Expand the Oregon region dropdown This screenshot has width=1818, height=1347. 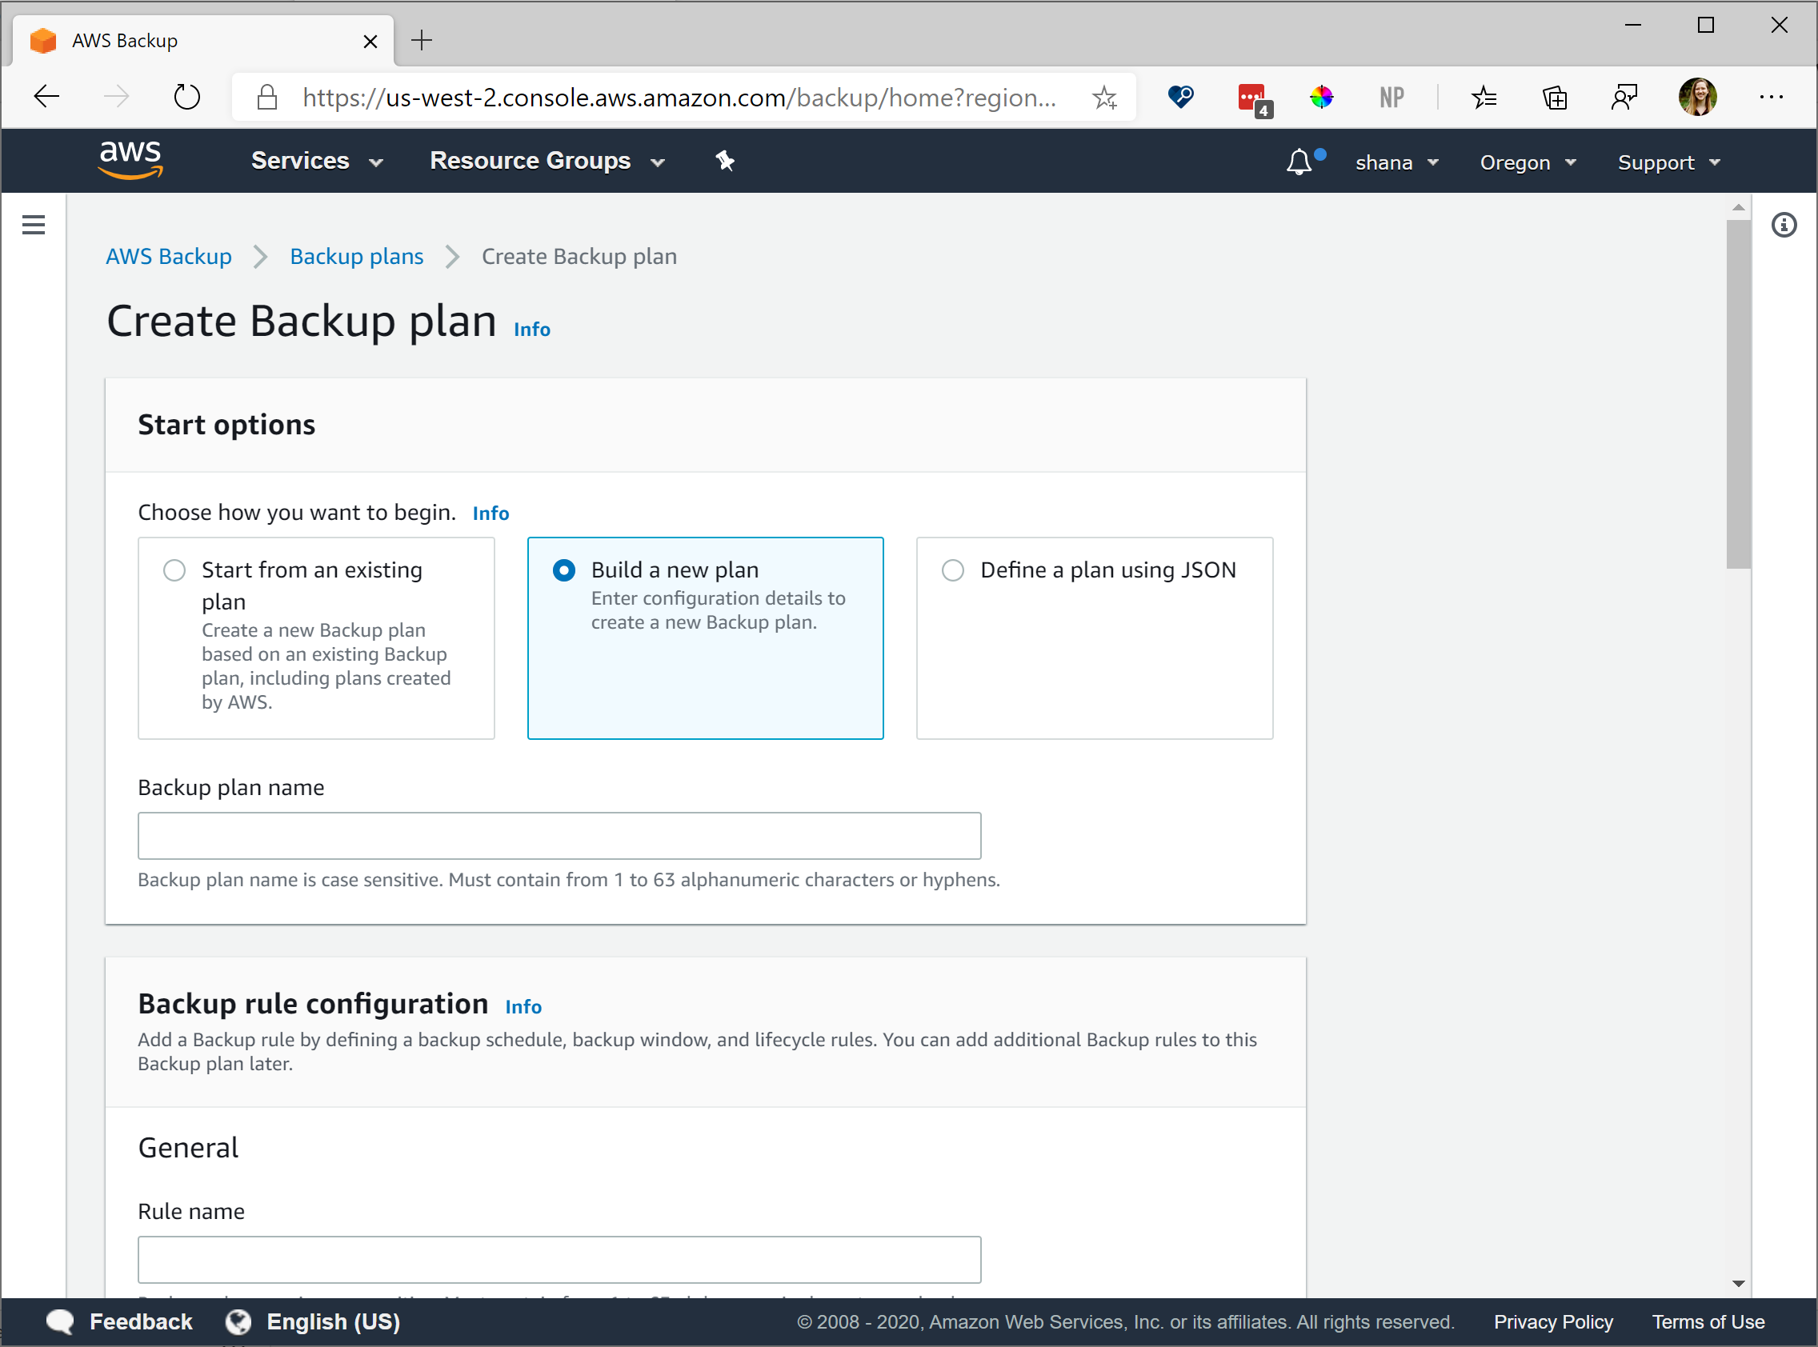(1527, 162)
